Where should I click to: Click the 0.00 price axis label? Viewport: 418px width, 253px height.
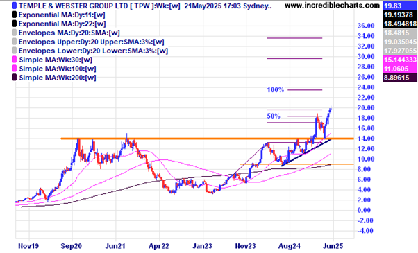click(x=364, y=210)
